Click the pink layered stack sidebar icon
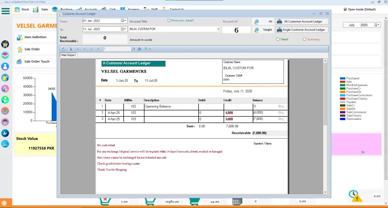This screenshot has width=388, height=208. pyautogui.click(x=5, y=55)
